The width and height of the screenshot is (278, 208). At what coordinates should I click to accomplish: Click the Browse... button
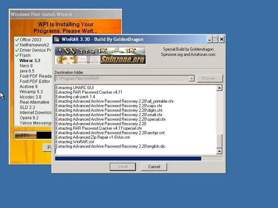click(210, 78)
